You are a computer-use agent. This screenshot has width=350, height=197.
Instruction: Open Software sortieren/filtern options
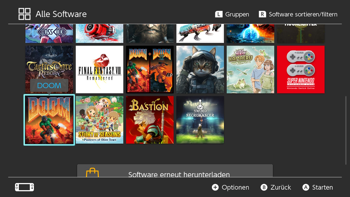[298, 14]
